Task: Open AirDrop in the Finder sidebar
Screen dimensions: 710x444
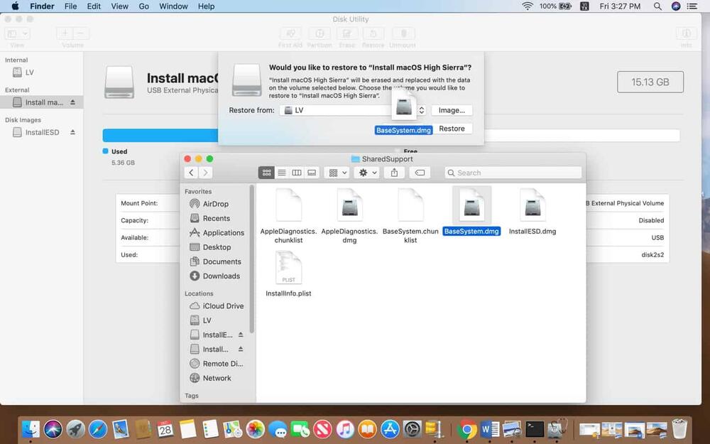Action: pyautogui.click(x=215, y=204)
